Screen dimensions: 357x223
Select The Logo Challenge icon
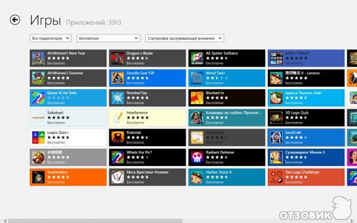coord(277,177)
